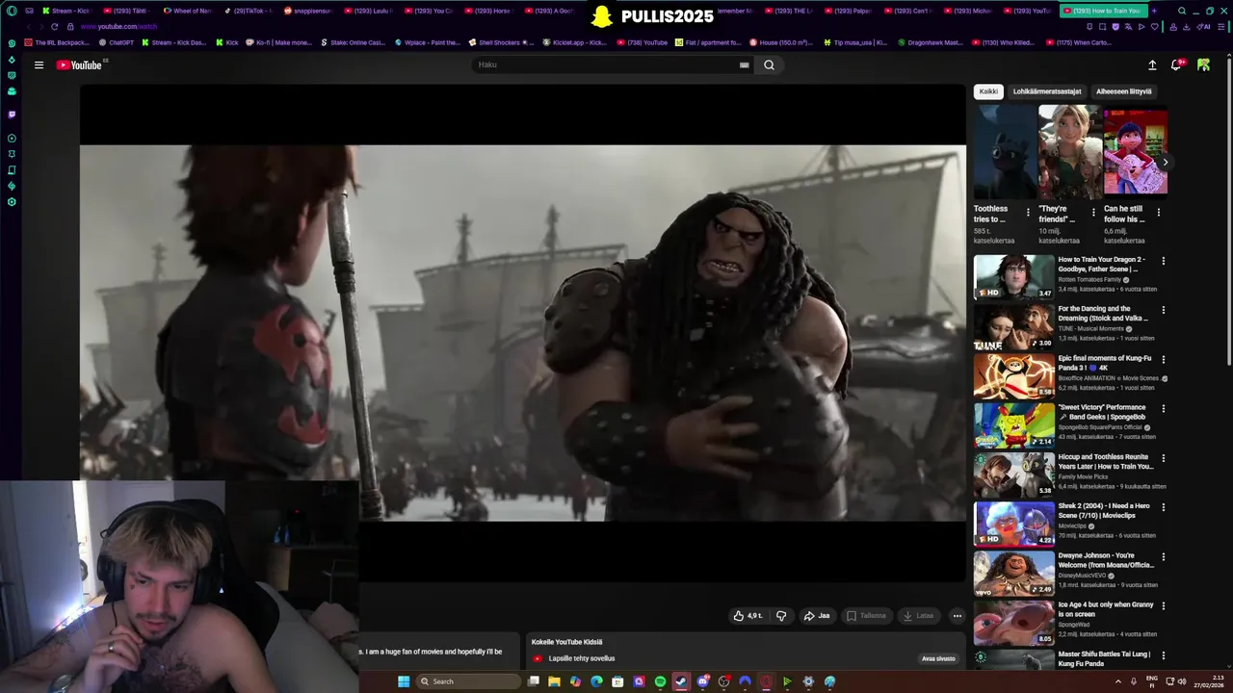Open the YouTube hamburger guide menu
1233x693 pixels.
coord(39,65)
